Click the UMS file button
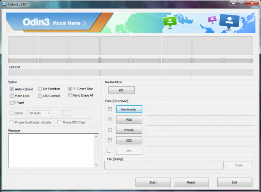 click(x=129, y=151)
